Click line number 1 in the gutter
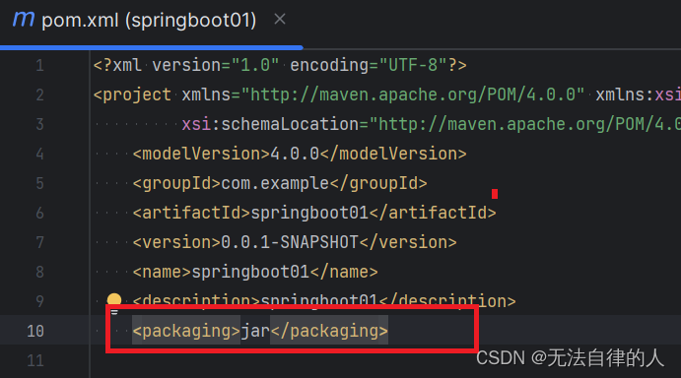 tap(40, 66)
